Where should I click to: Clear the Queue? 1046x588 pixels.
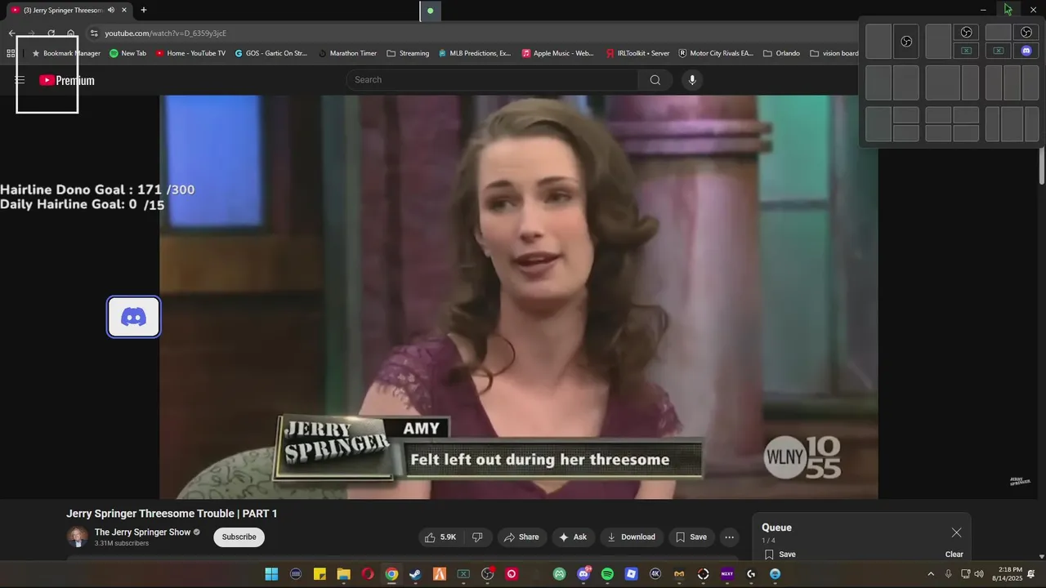point(954,555)
